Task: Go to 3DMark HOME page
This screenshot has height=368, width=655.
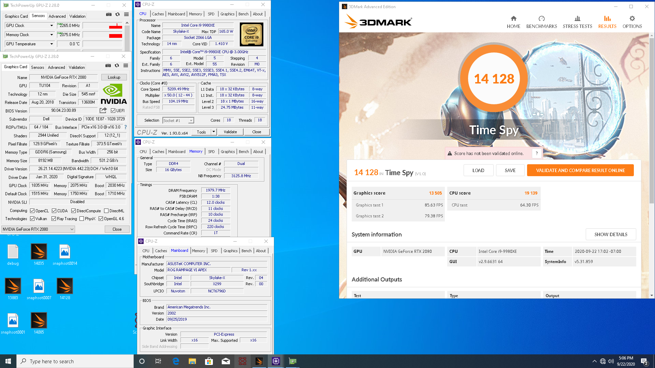Action: 513,22
